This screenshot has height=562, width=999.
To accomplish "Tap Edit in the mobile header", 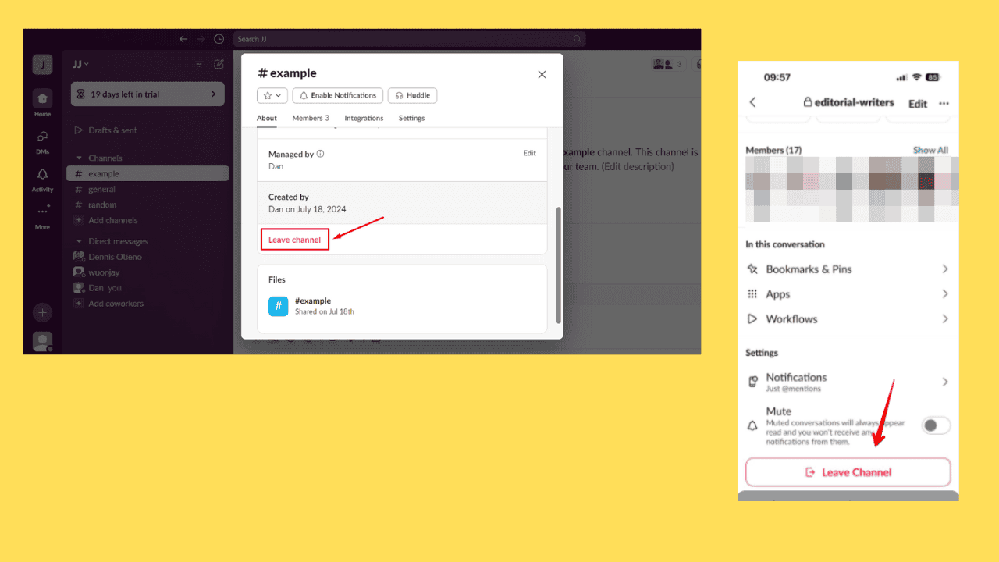I will 918,104.
